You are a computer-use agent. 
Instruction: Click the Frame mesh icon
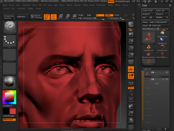(131, 100)
